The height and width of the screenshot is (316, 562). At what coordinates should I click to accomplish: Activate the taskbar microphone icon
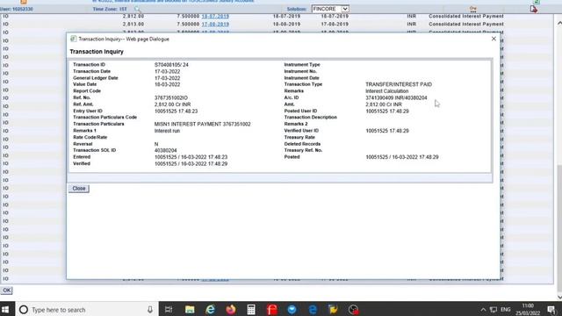click(150, 310)
